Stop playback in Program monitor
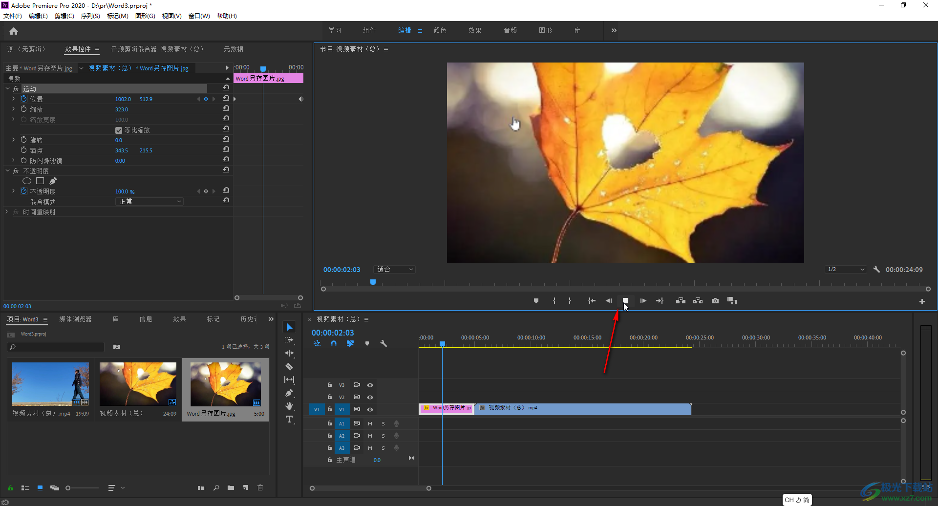Viewport: 938px width, 506px height. pyautogui.click(x=625, y=301)
